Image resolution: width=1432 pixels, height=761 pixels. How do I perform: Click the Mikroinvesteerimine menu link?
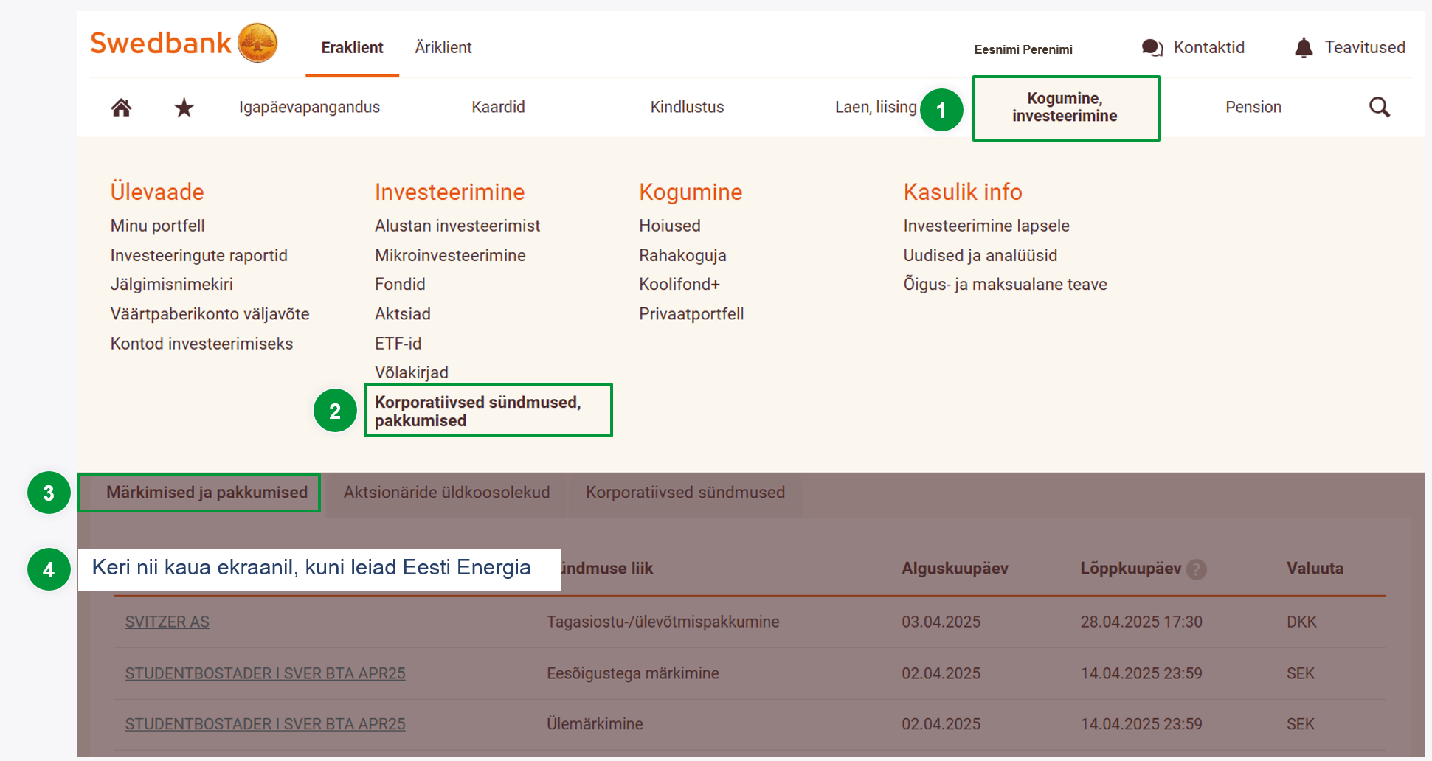tap(450, 255)
